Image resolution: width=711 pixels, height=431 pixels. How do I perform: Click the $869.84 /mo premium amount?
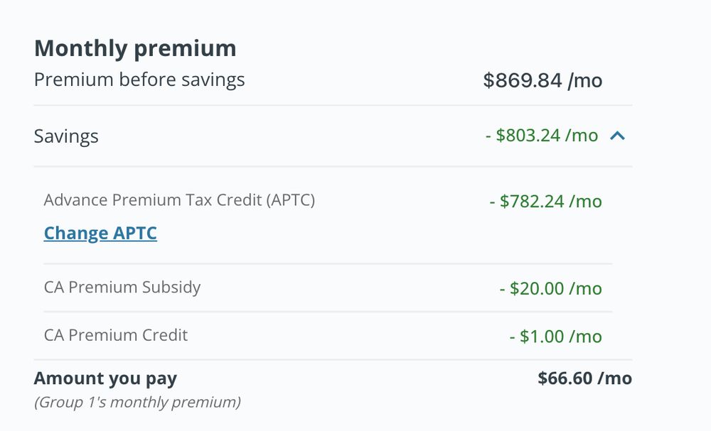pos(542,80)
